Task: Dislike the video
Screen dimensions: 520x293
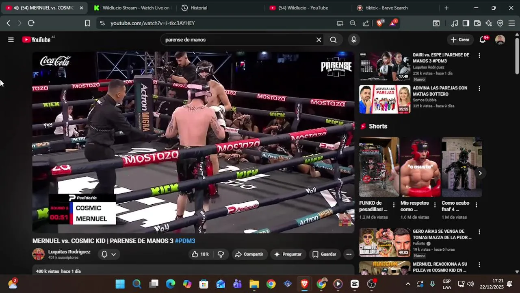Action: click(221, 254)
